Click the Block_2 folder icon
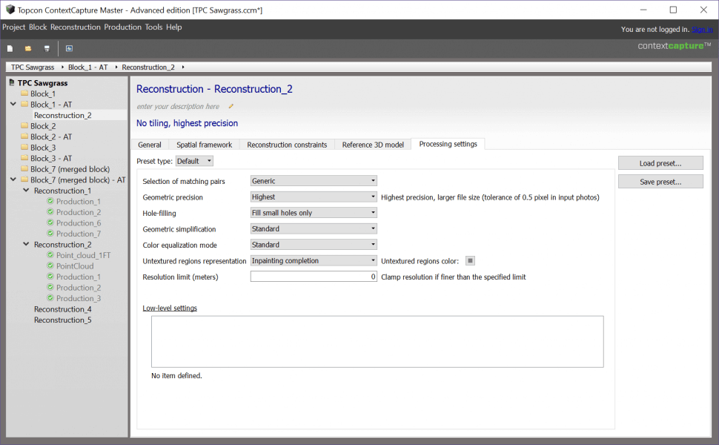This screenshot has width=719, height=445. pos(24,125)
